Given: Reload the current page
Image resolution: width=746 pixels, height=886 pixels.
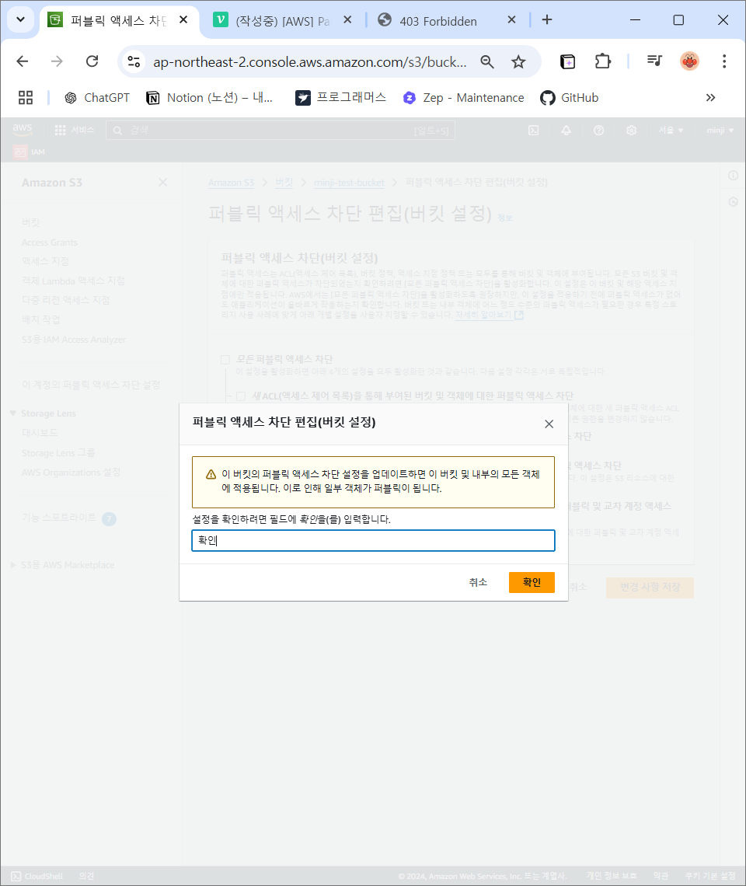Looking at the screenshot, I should click(92, 61).
